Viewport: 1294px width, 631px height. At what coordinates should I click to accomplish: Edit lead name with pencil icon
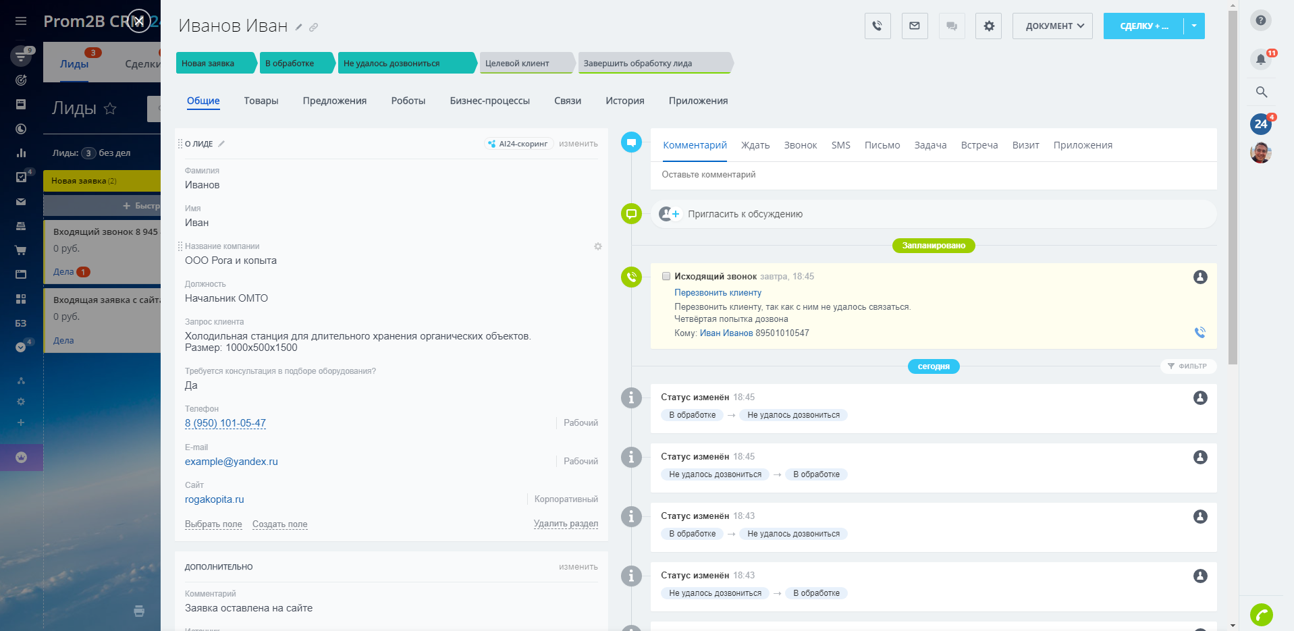click(x=299, y=28)
